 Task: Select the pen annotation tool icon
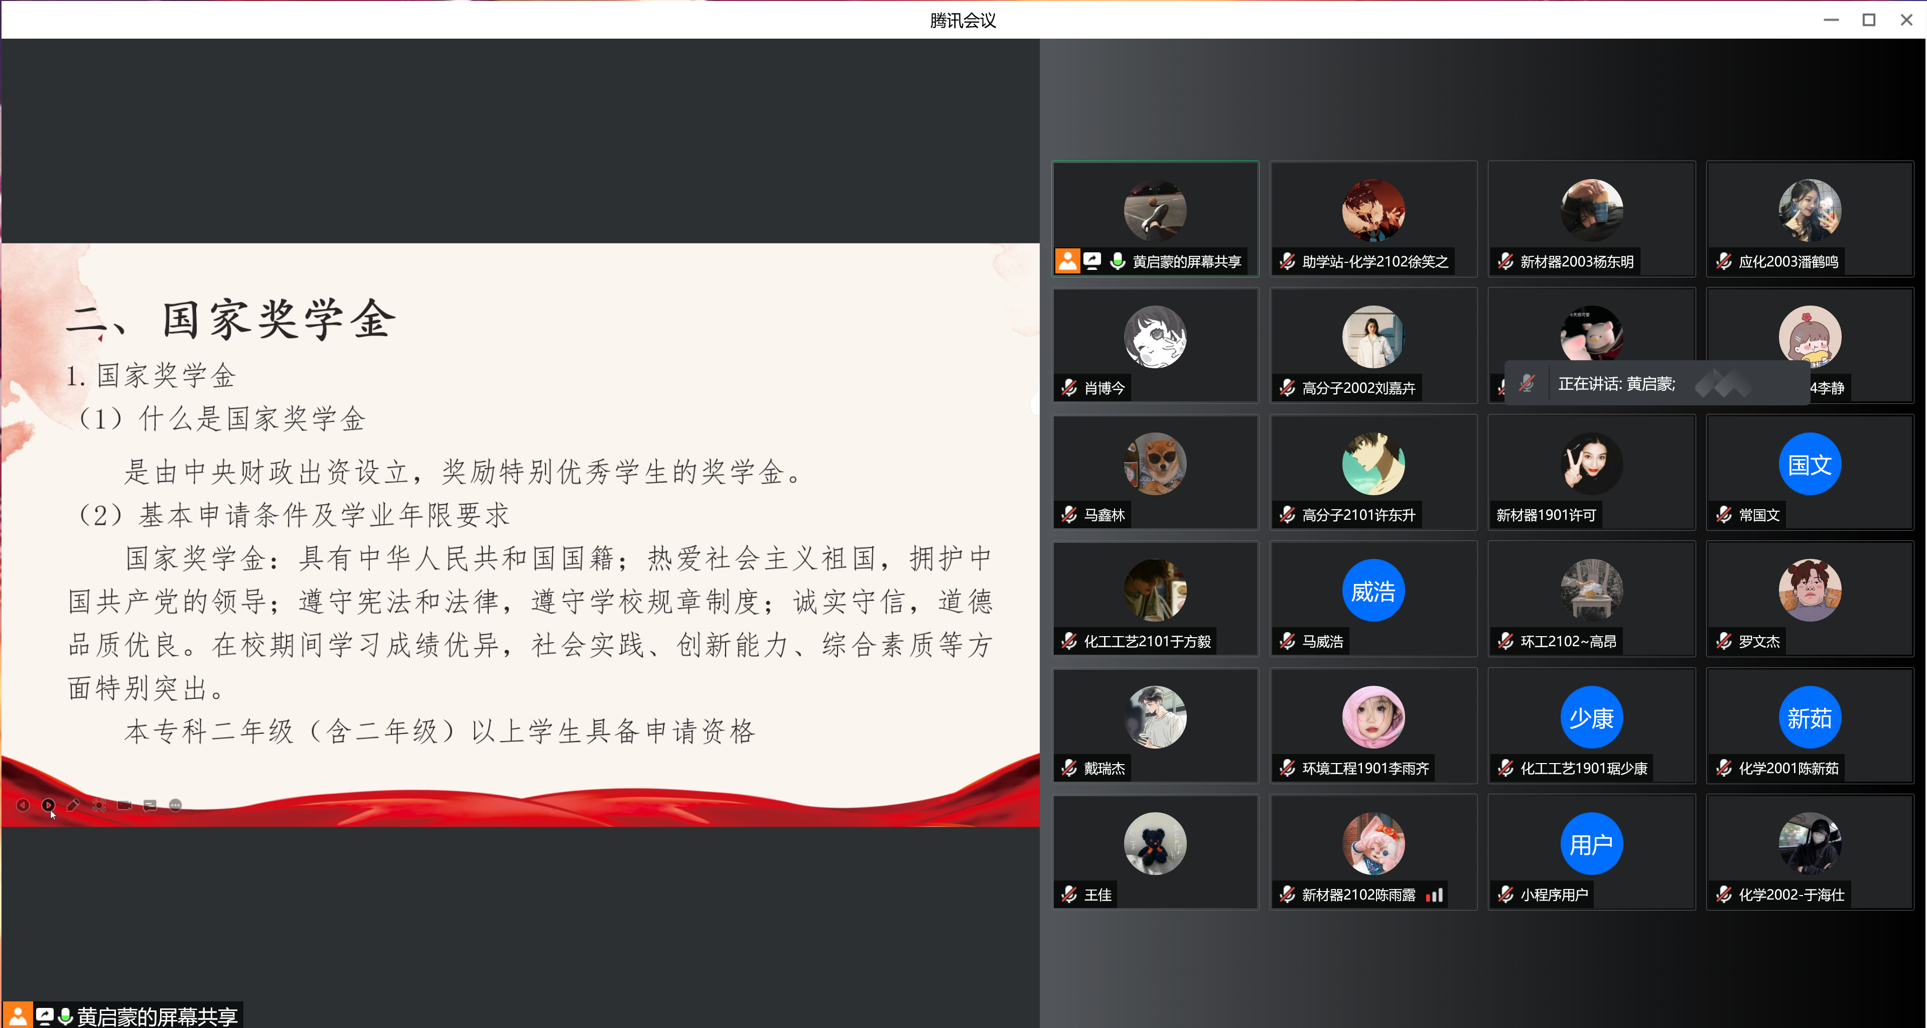[73, 805]
